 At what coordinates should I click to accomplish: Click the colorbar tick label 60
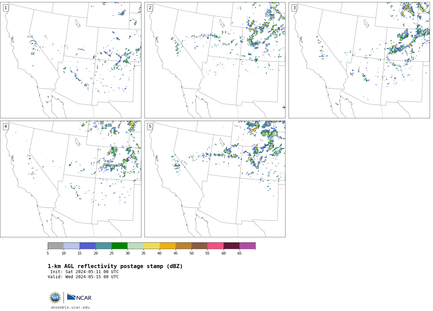coord(224,253)
